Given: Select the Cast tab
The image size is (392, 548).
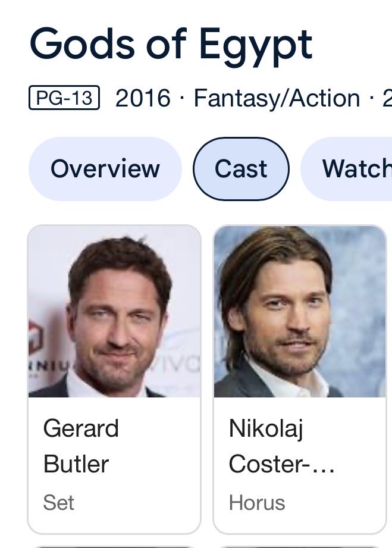Looking at the screenshot, I should [241, 169].
